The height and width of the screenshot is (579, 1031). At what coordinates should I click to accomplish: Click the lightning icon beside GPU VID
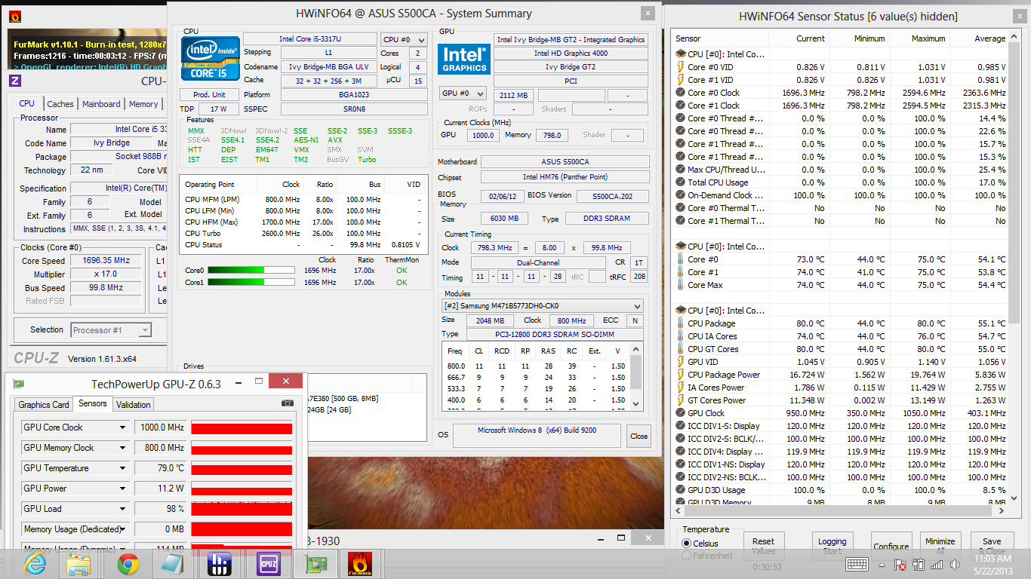(679, 362)
